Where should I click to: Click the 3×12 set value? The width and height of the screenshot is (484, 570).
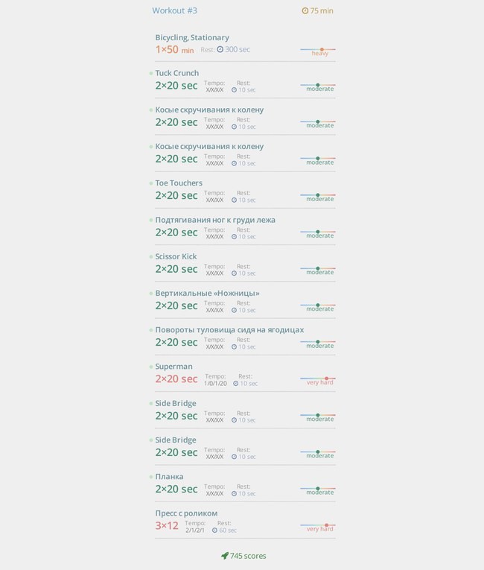167,525
